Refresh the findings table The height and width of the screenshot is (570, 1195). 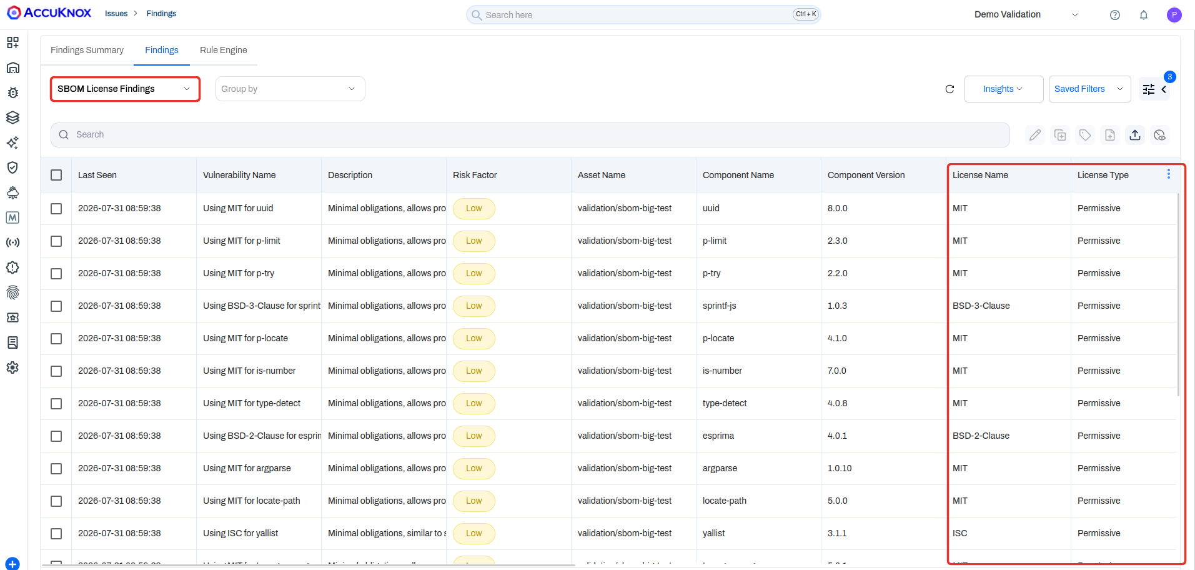[x=950, y=89]
